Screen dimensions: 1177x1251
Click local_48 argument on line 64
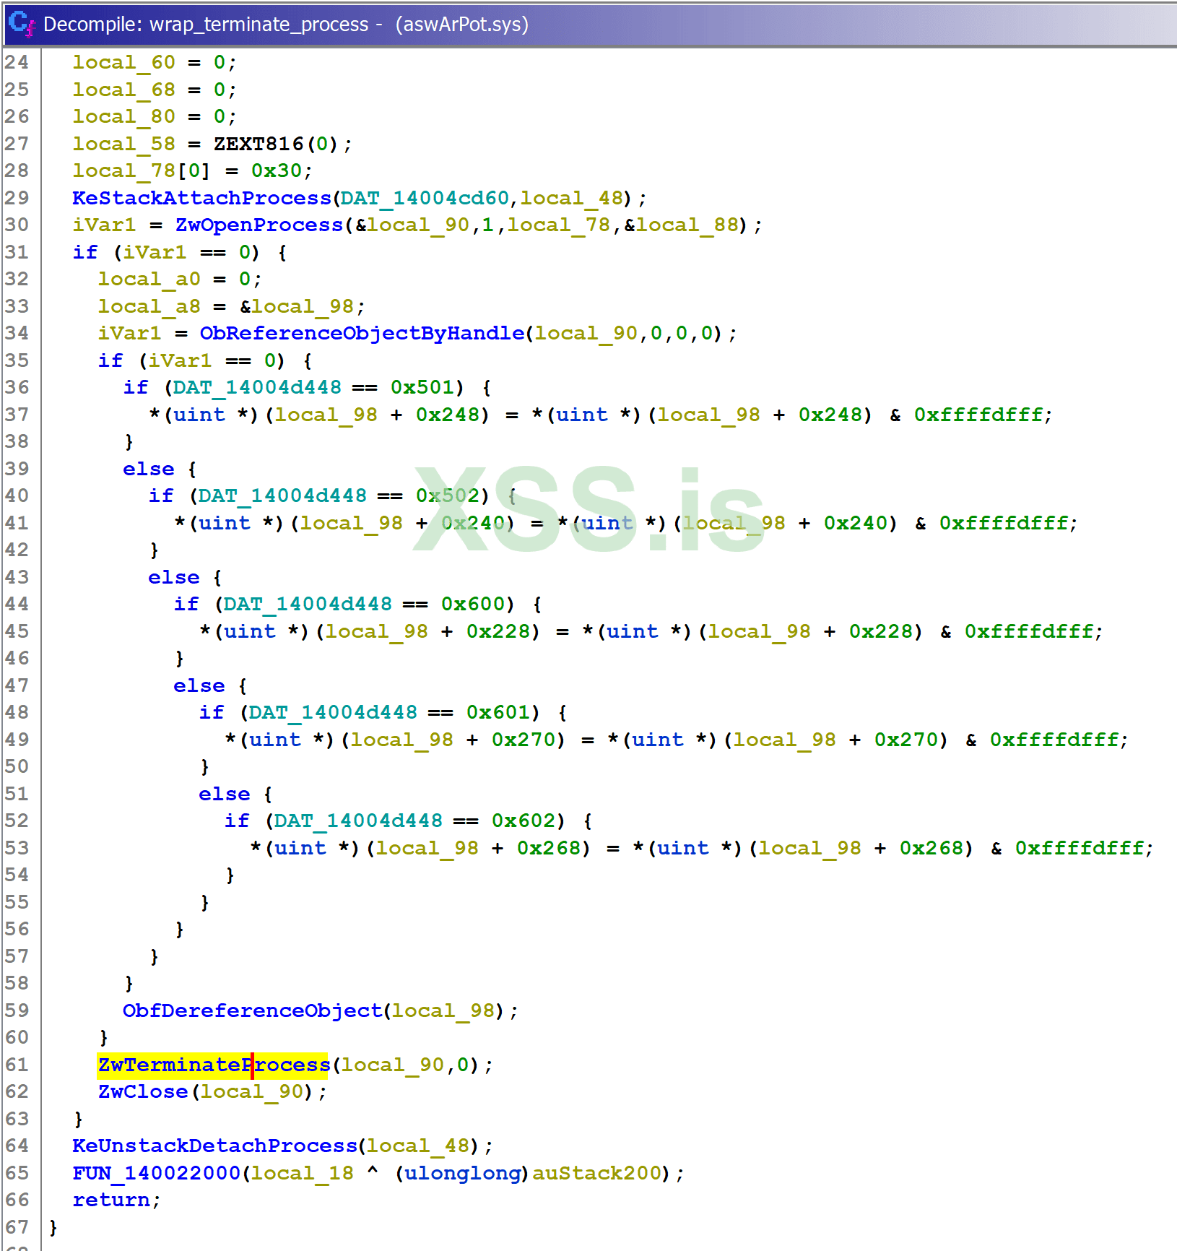417,1146
